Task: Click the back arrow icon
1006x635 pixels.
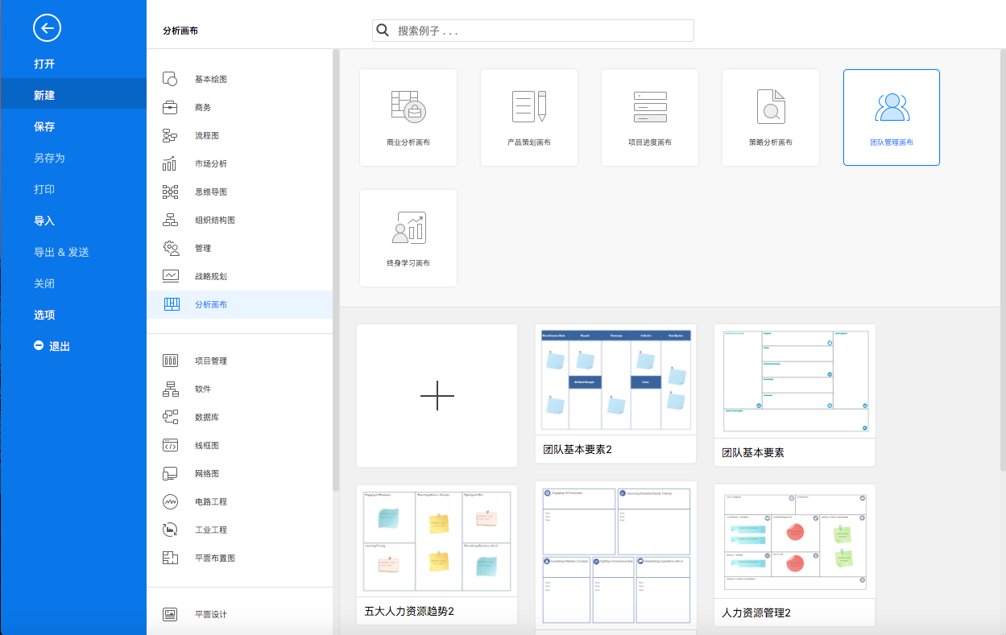Action: pyautogui.click(x=47, y=29)
